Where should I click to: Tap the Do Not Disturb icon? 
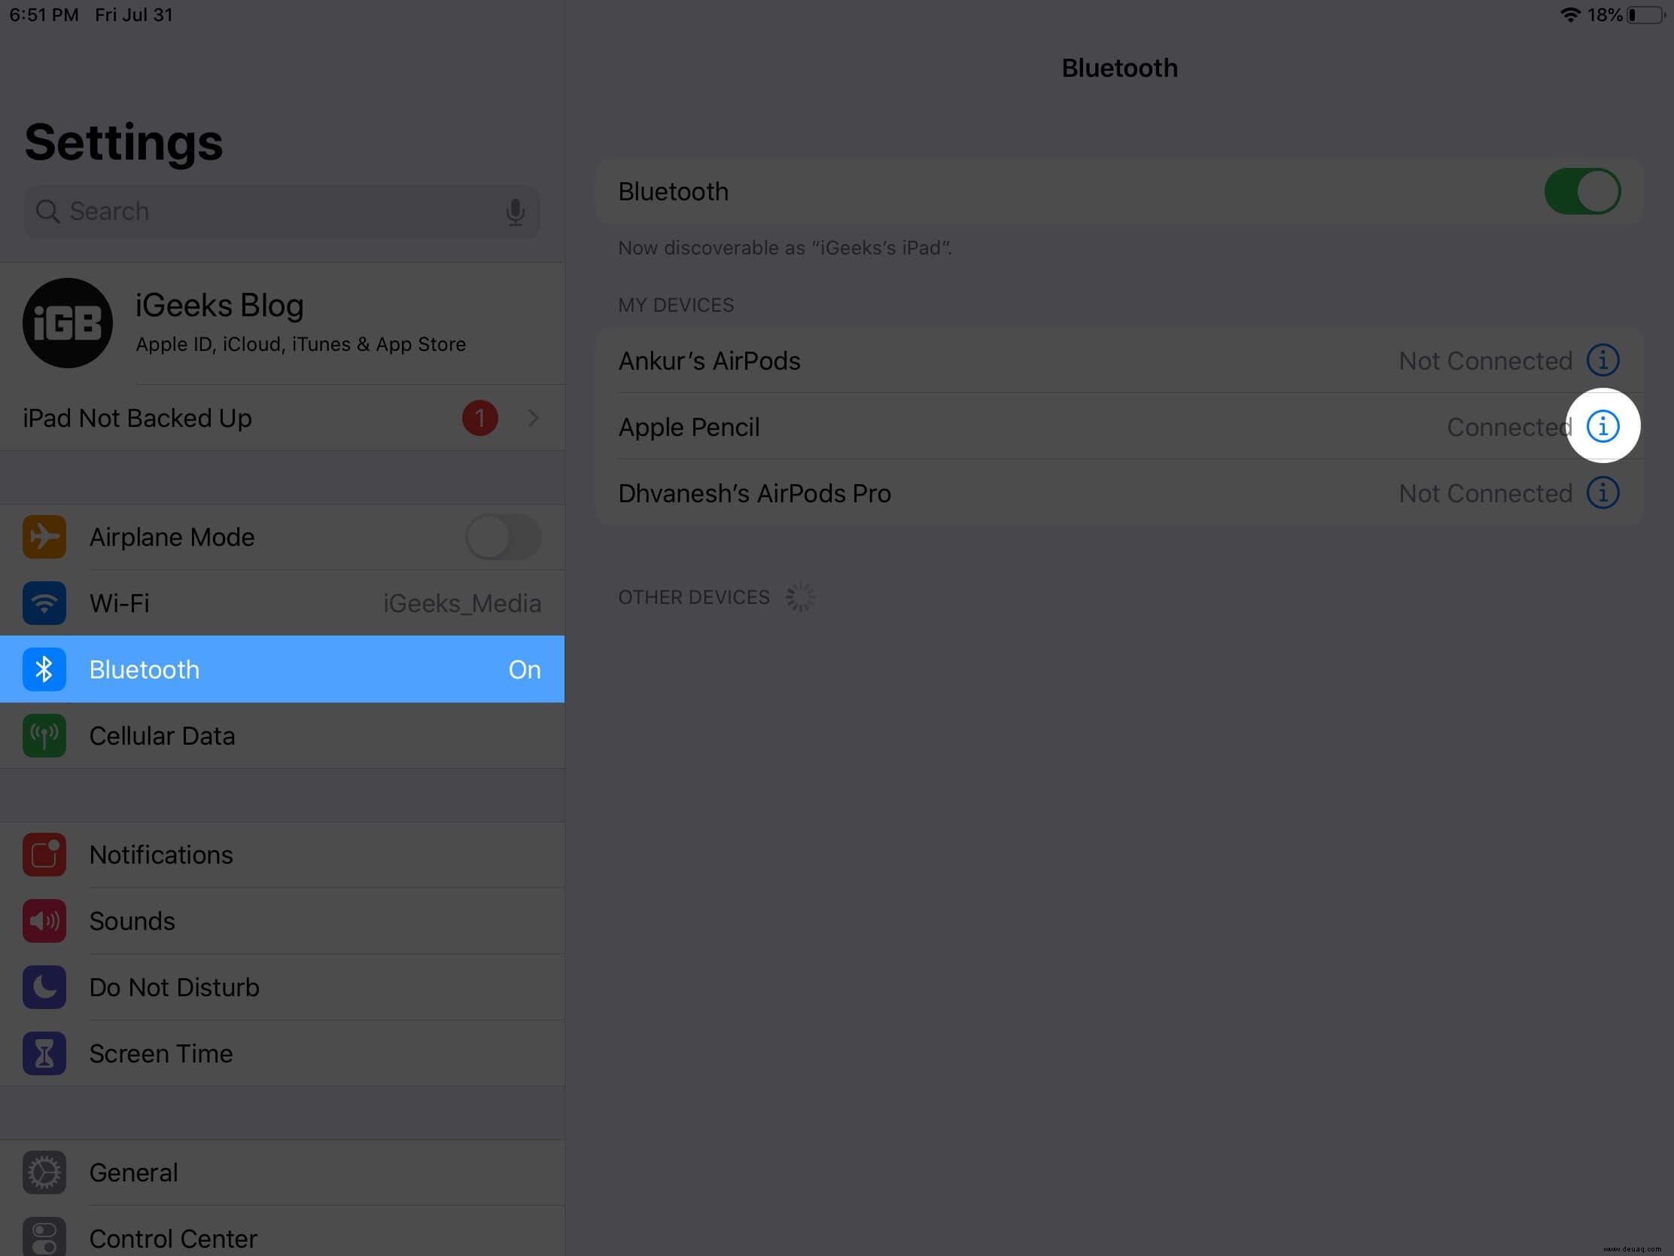[45, 987]
